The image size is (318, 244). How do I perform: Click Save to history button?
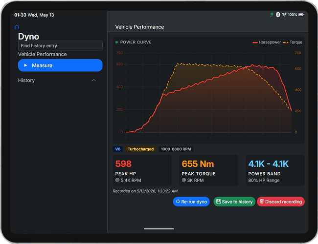point(234,202)
